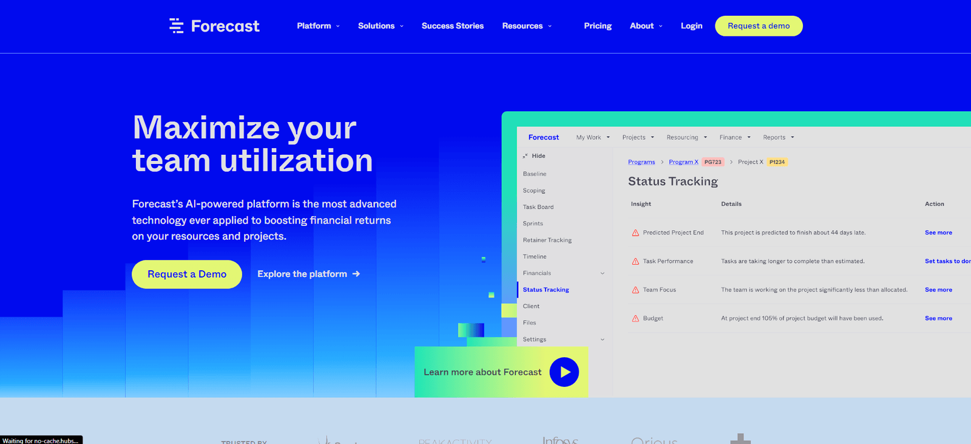Open the Platform dropdown menu
Viewport: 971px width, 444px height.
tap(318, 26)
